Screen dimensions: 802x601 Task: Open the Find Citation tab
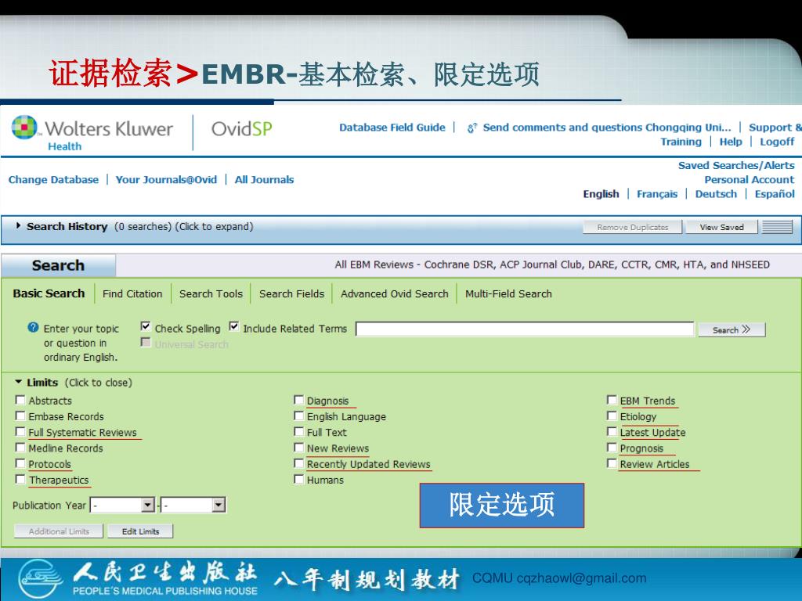(x=132, y=294)
